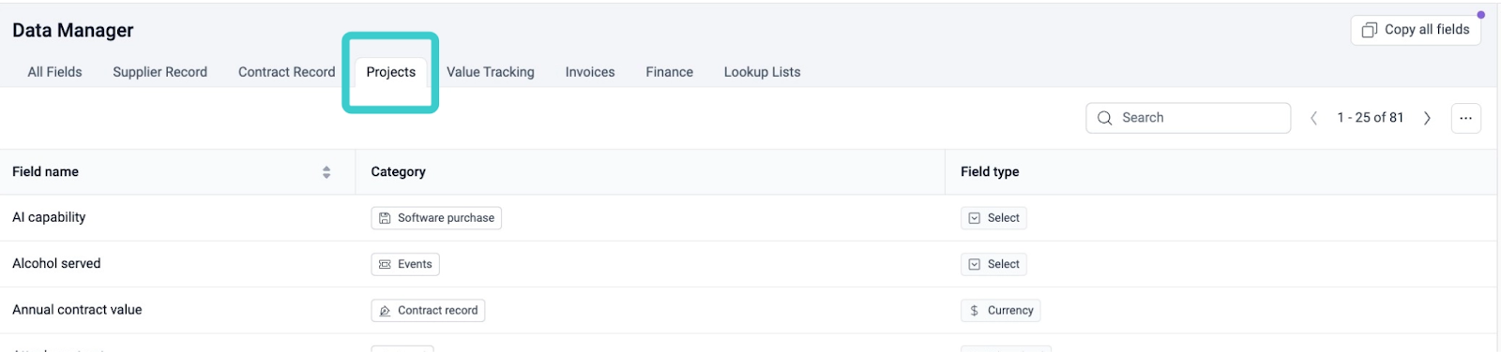Click the Currency dollar sign icon
This screenshot has width=1501, height=352.
(x=975, y=311)
